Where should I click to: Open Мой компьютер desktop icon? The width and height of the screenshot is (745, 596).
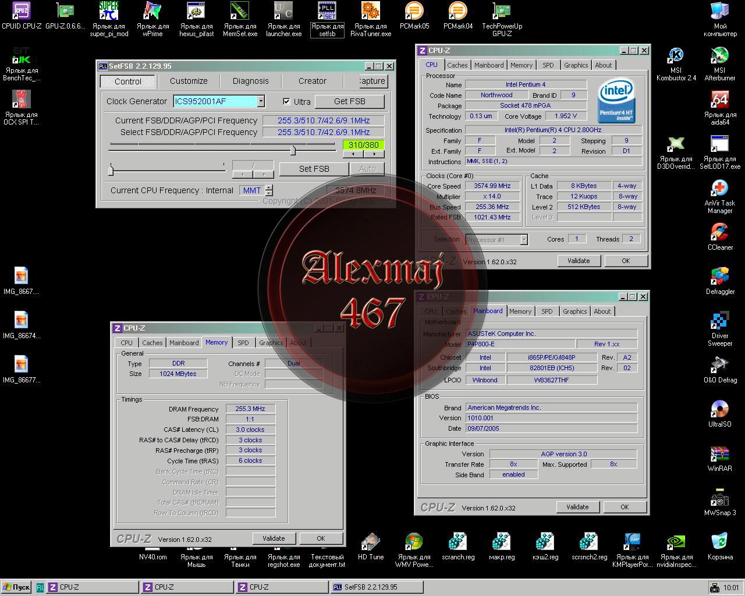click(720, 11)
